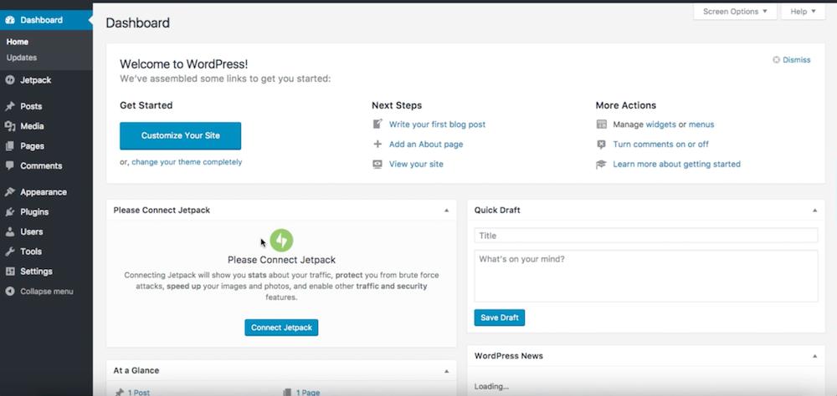Click the widgets icon beside Manage widgets
The image size is (837, 396).
tap(602, 124)
